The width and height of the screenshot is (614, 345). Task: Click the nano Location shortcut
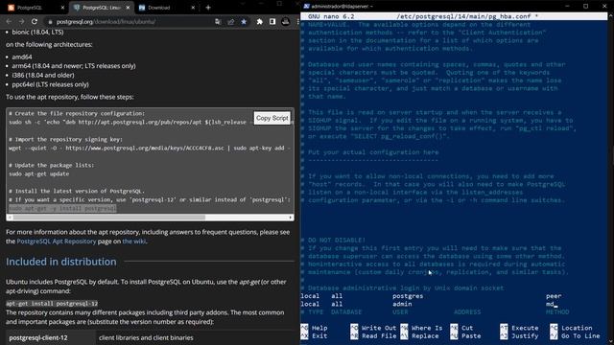pyautogui.click(x=572, y=328)
